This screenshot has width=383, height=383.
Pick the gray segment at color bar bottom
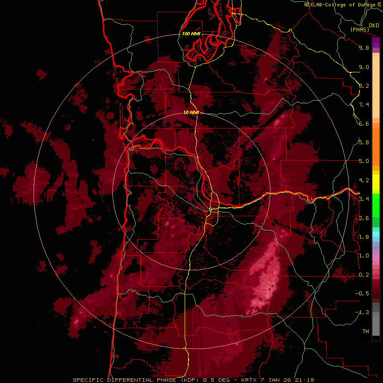376,325
